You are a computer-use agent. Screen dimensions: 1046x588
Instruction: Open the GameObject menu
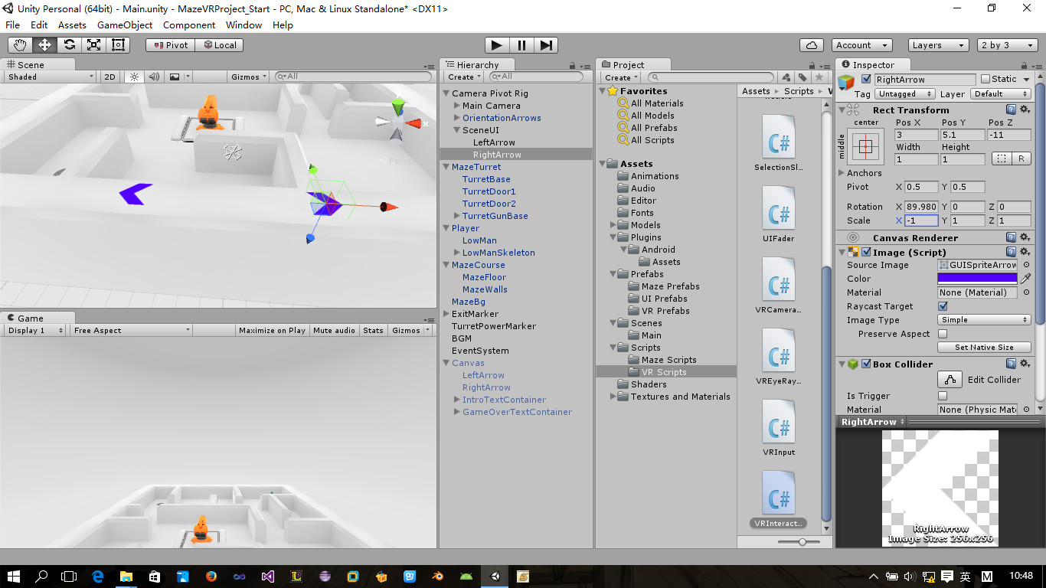click(x=125, y=24)
